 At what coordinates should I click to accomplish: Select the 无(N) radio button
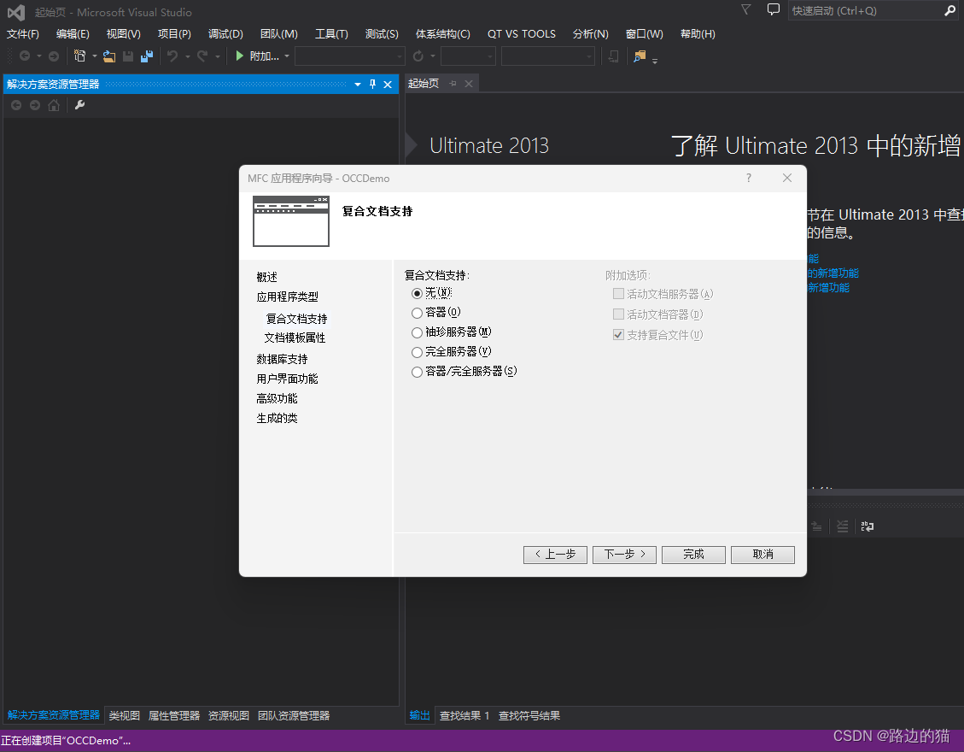coord(417,294)
